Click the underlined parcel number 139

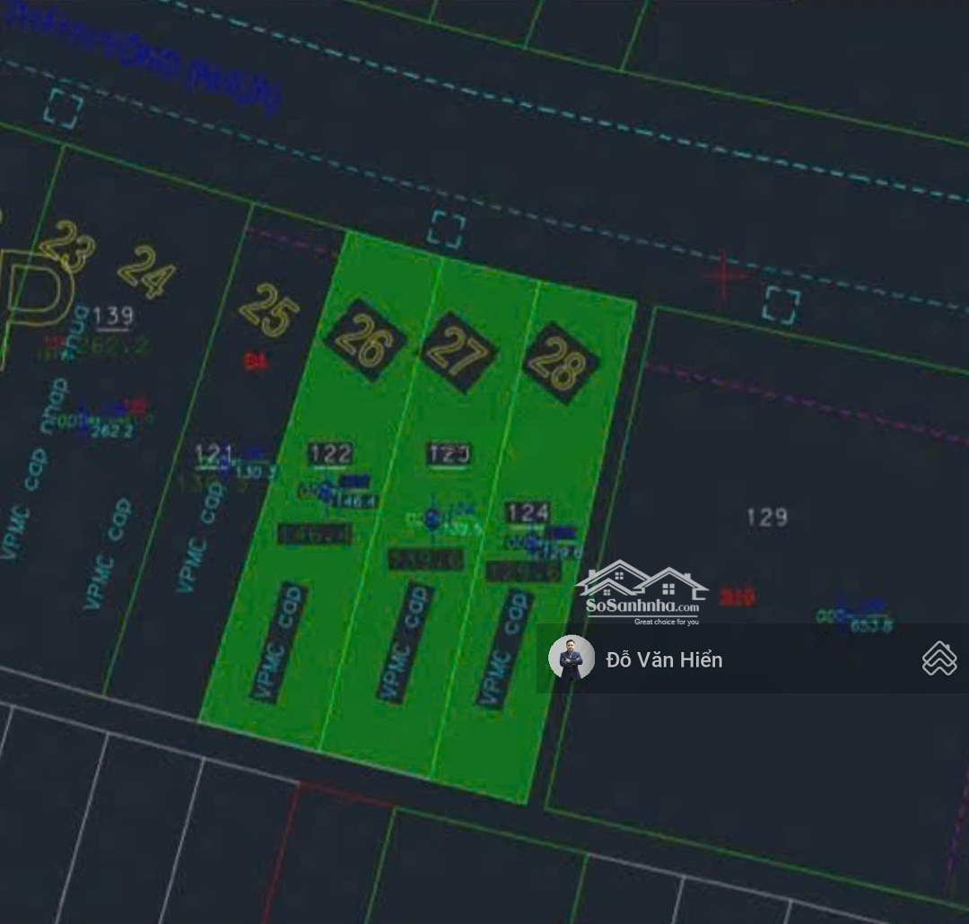click(113, 315)
